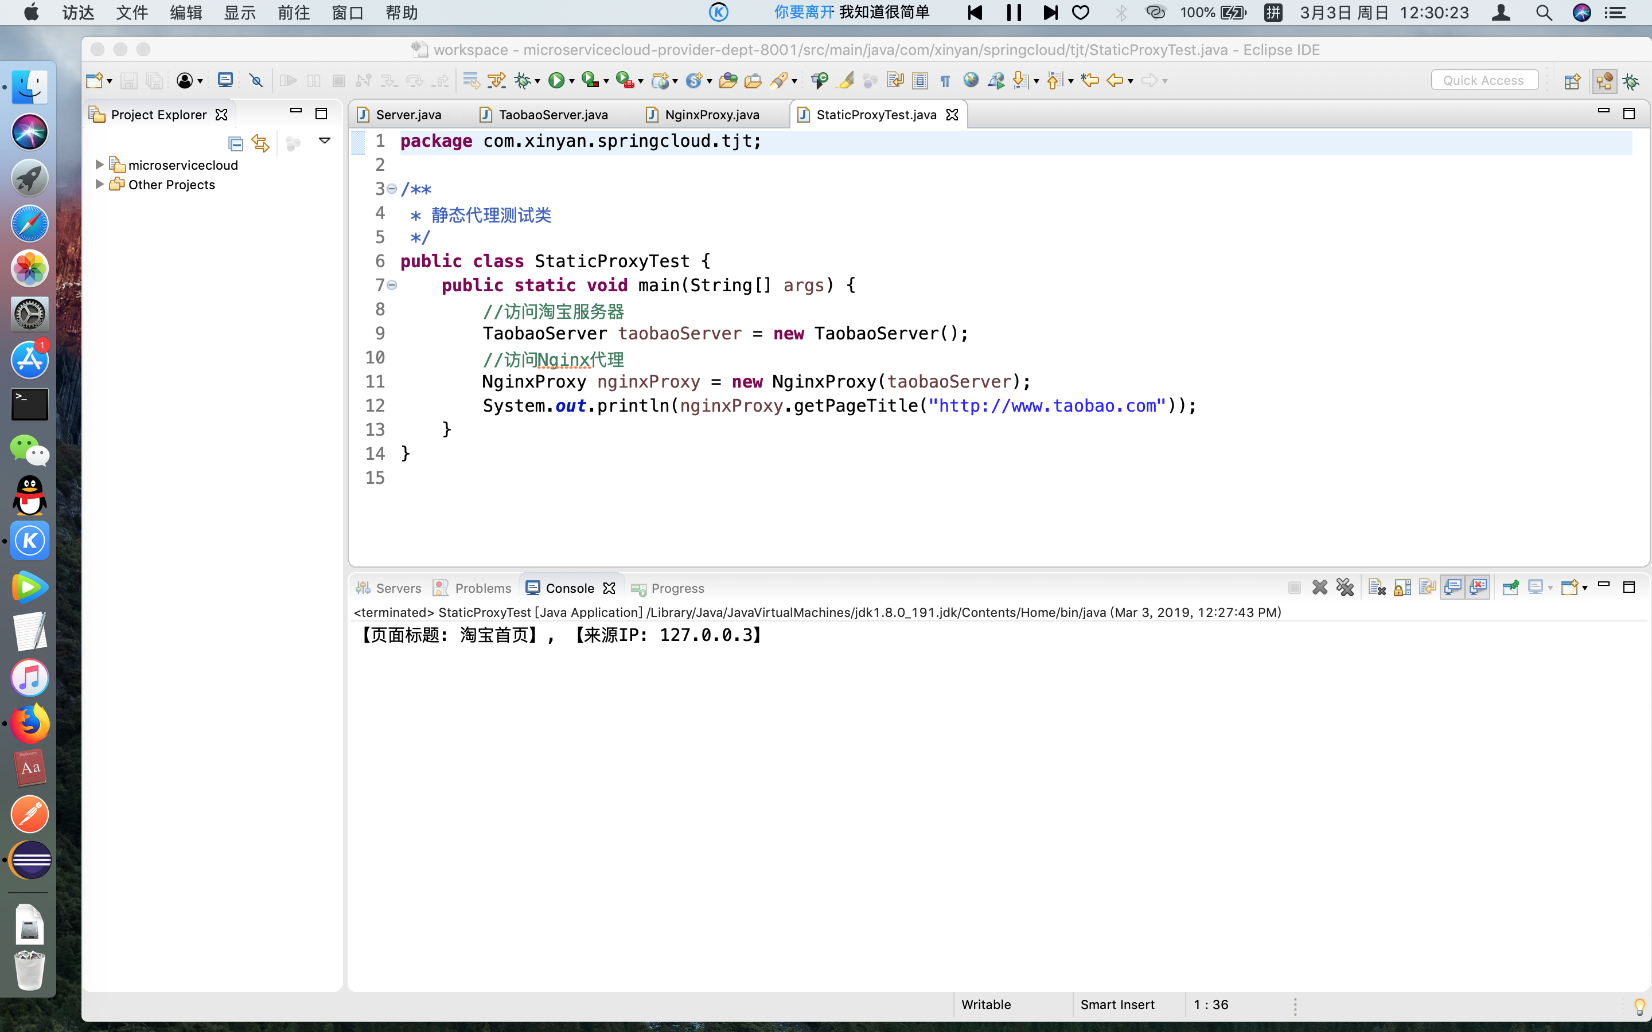1652x1032 pixels.
Task: Open the Run button dropdown arrow
Action: click(x=572, y=81)
